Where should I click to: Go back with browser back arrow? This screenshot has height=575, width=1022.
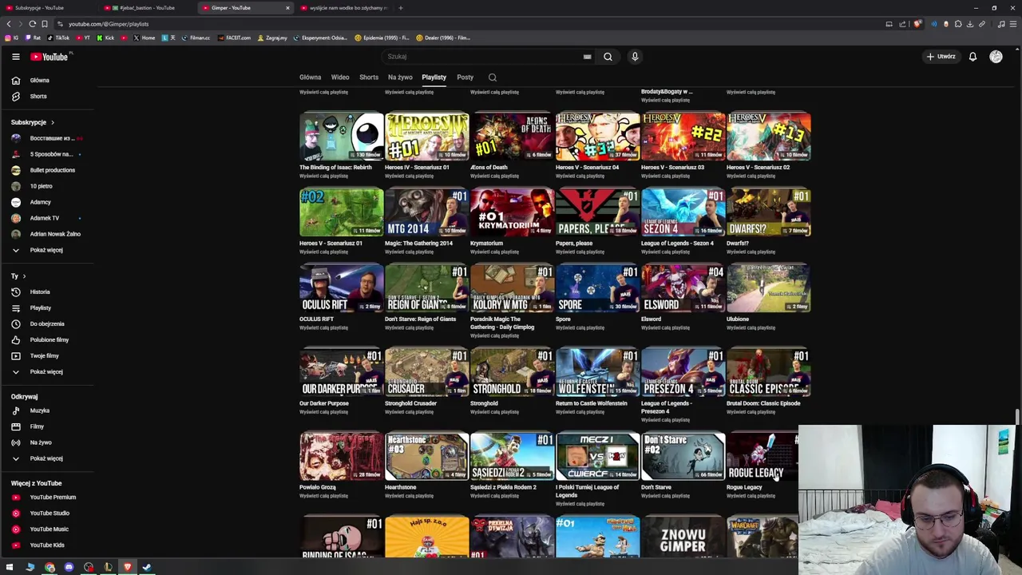[9, 24]
